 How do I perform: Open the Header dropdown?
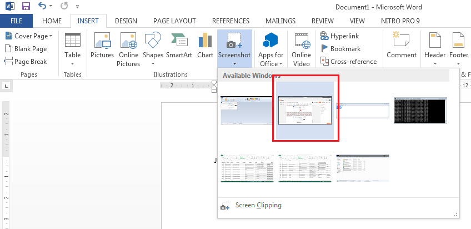[x=434, y=48]
